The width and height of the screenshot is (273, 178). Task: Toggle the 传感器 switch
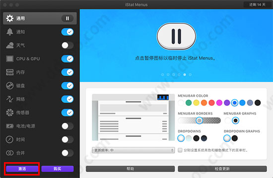point(68,113)
